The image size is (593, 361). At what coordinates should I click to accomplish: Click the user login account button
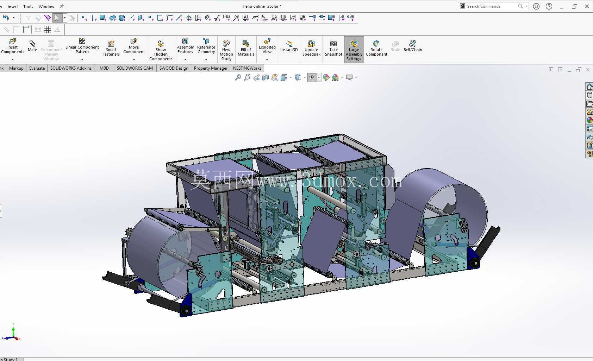click(536, 6)
